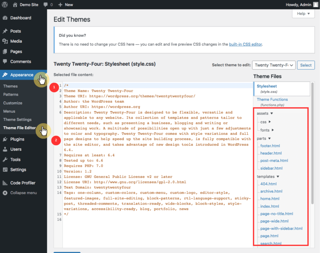Click the WordPress logo icon
The width and height of the screenshot is (320, 253).
pos(5,4)
